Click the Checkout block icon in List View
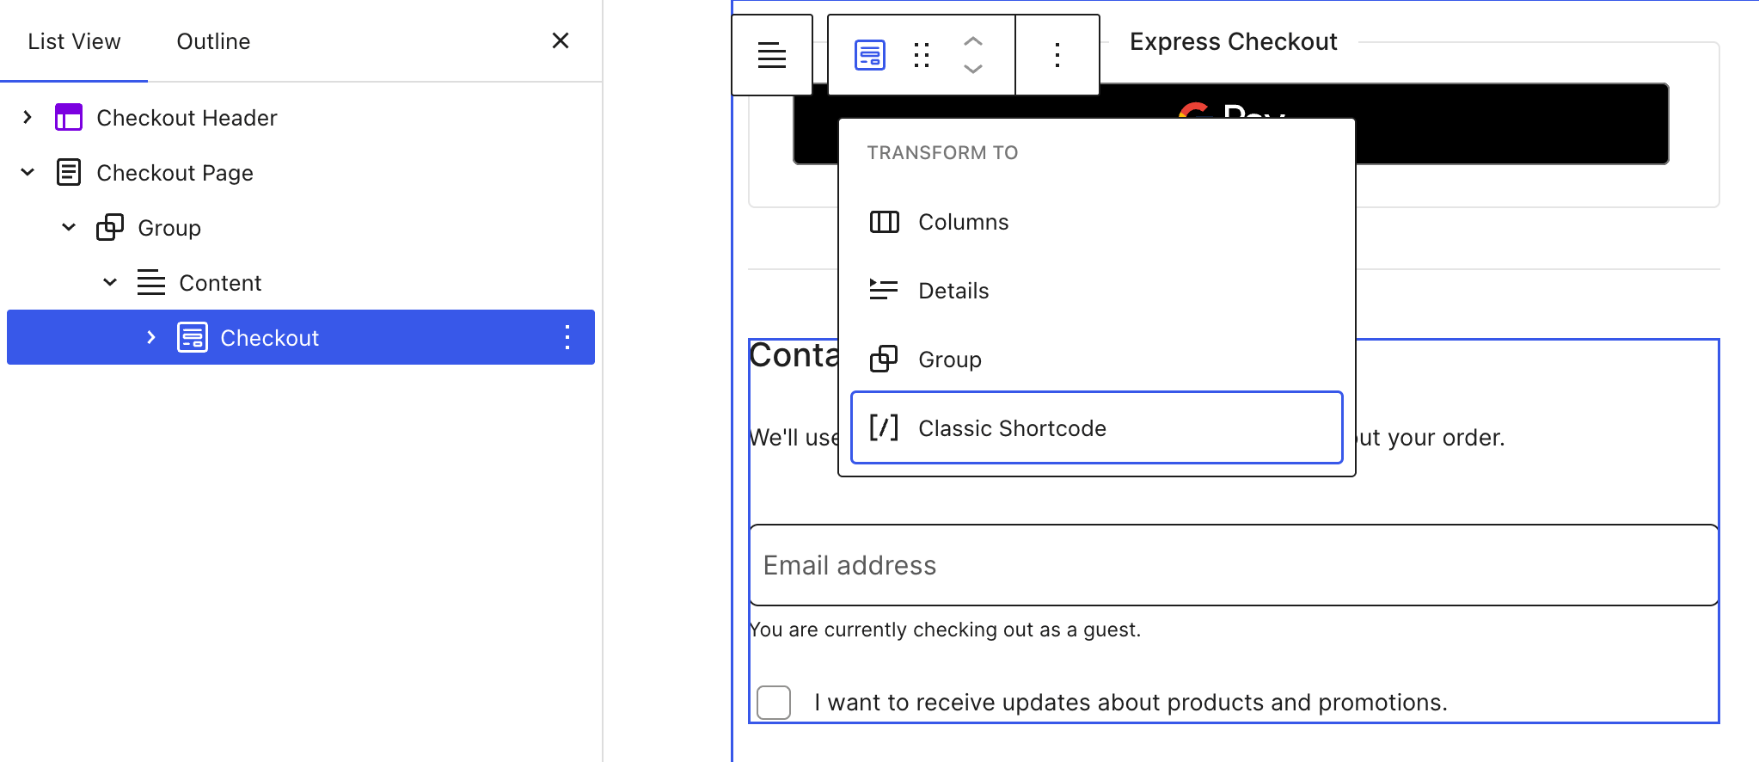 (193, 337)
